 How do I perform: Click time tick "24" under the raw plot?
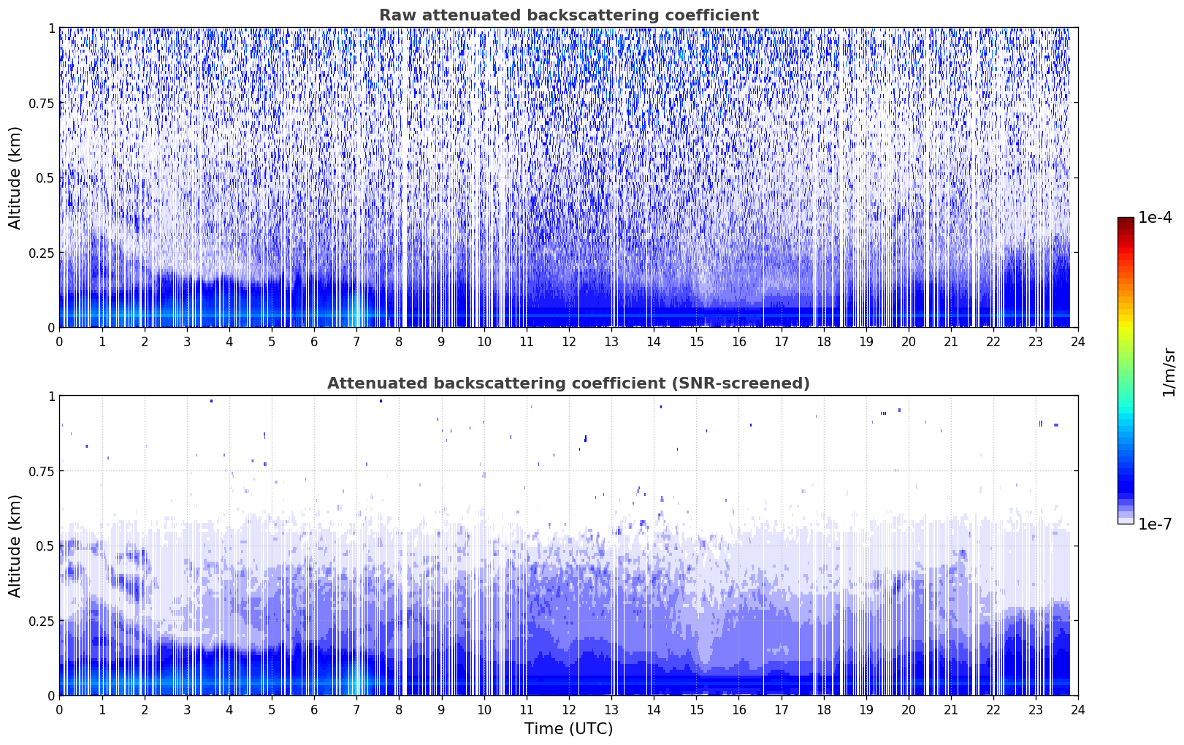click(1078, 341)
